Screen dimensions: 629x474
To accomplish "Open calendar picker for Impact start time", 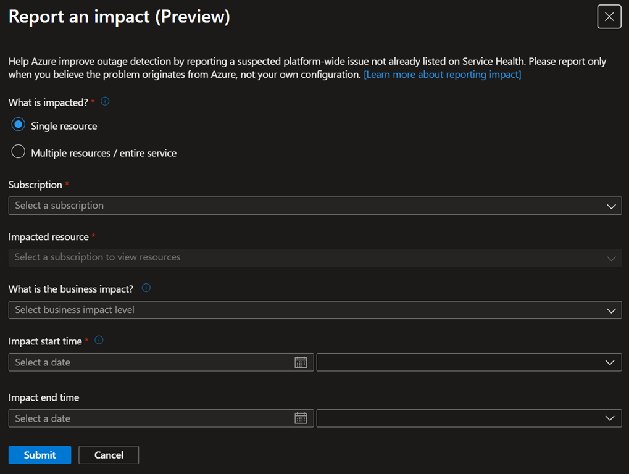I will click(301, 362).
